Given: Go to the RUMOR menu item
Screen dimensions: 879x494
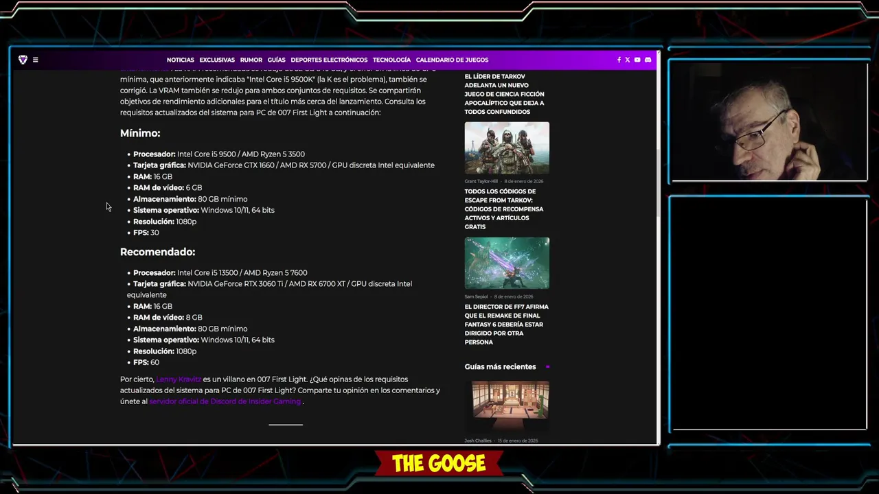Looking at the screenshot, I should (x=251, y=60).
